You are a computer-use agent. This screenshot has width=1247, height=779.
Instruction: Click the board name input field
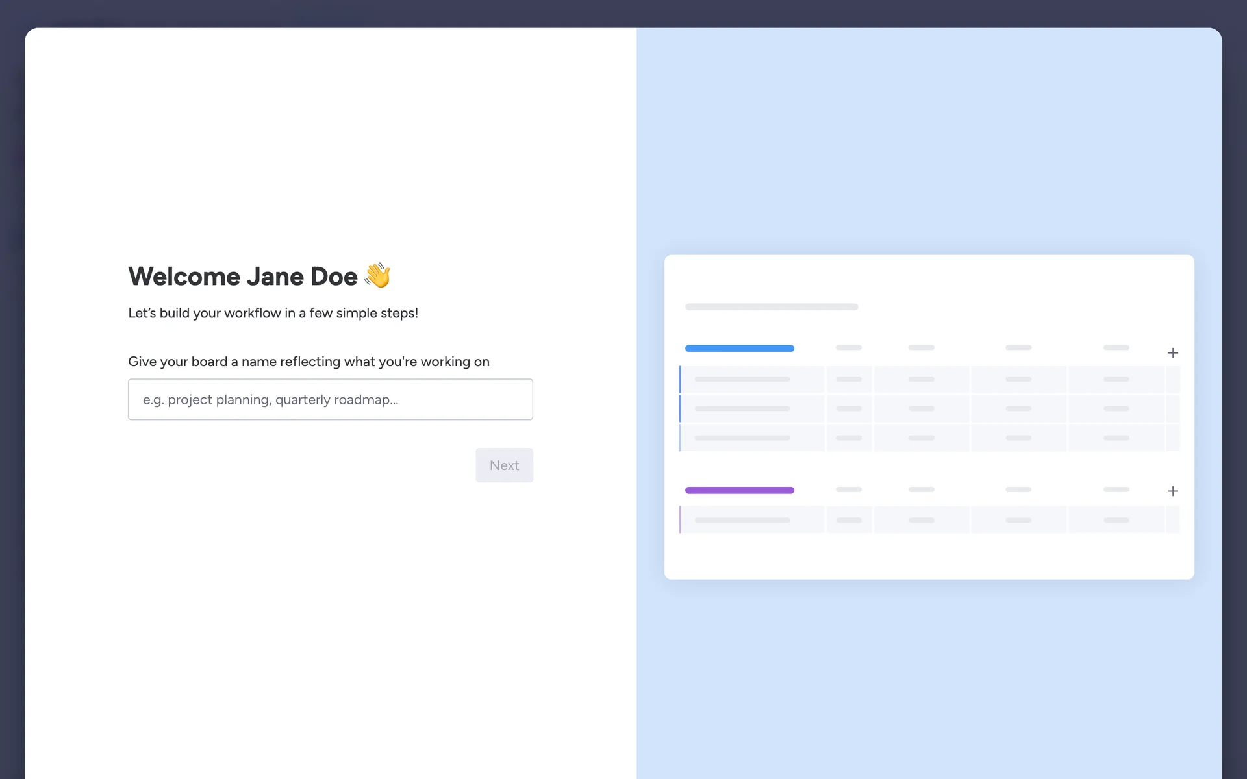coord(330,399)
